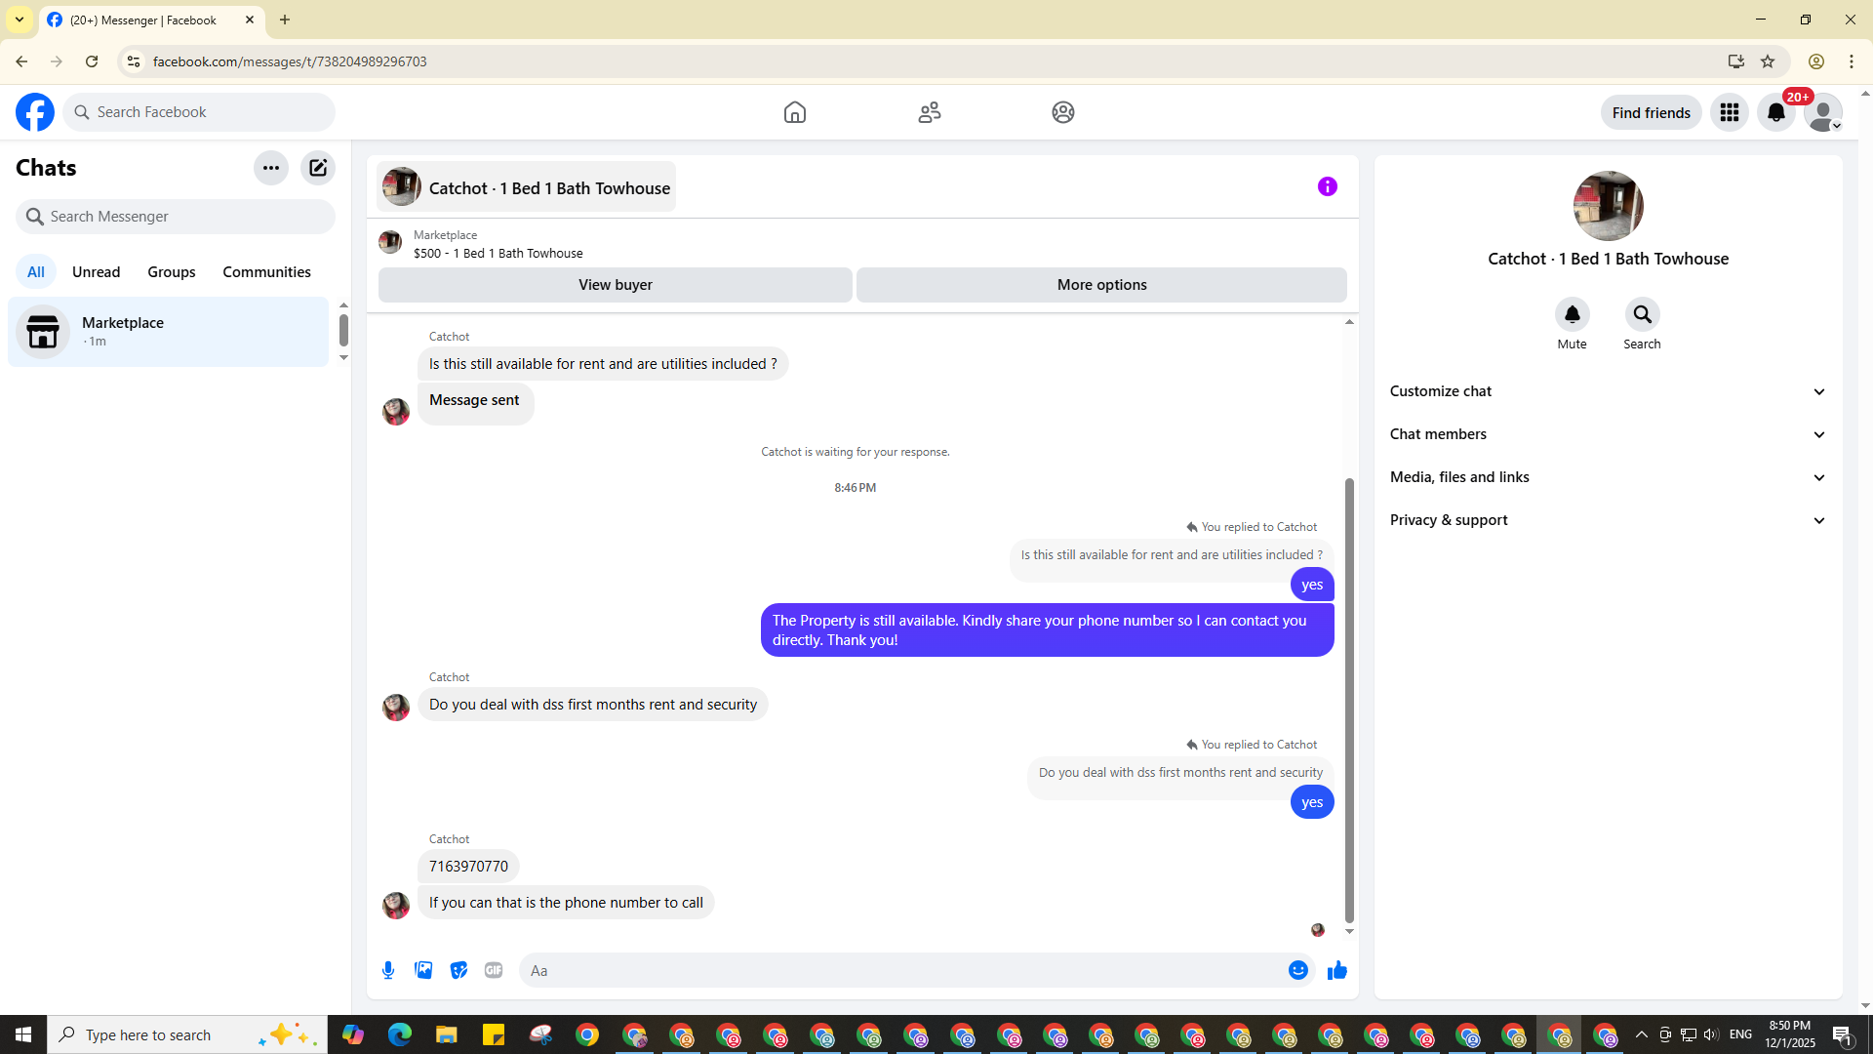Open the Chrome three-dot menu
This screenshot has height=1054, width=1873.
[1852, 61]
